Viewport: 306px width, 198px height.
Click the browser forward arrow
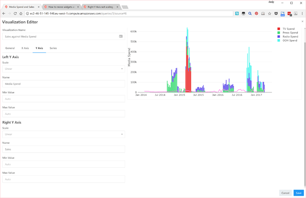click(x=9, y=13)
